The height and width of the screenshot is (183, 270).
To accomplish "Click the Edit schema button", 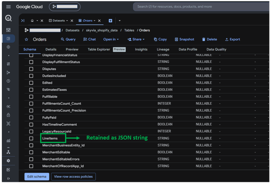I will [x=37, y=177].
